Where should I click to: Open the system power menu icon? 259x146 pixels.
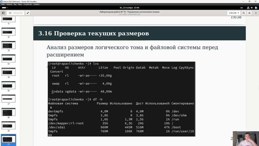click(x=256, y=8)
